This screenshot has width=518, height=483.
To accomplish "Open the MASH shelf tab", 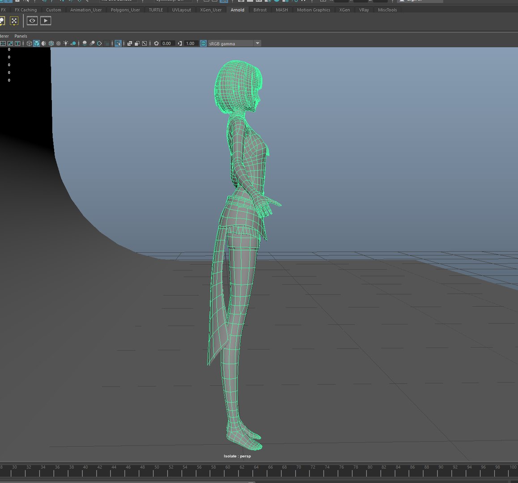I will (282, 10).
